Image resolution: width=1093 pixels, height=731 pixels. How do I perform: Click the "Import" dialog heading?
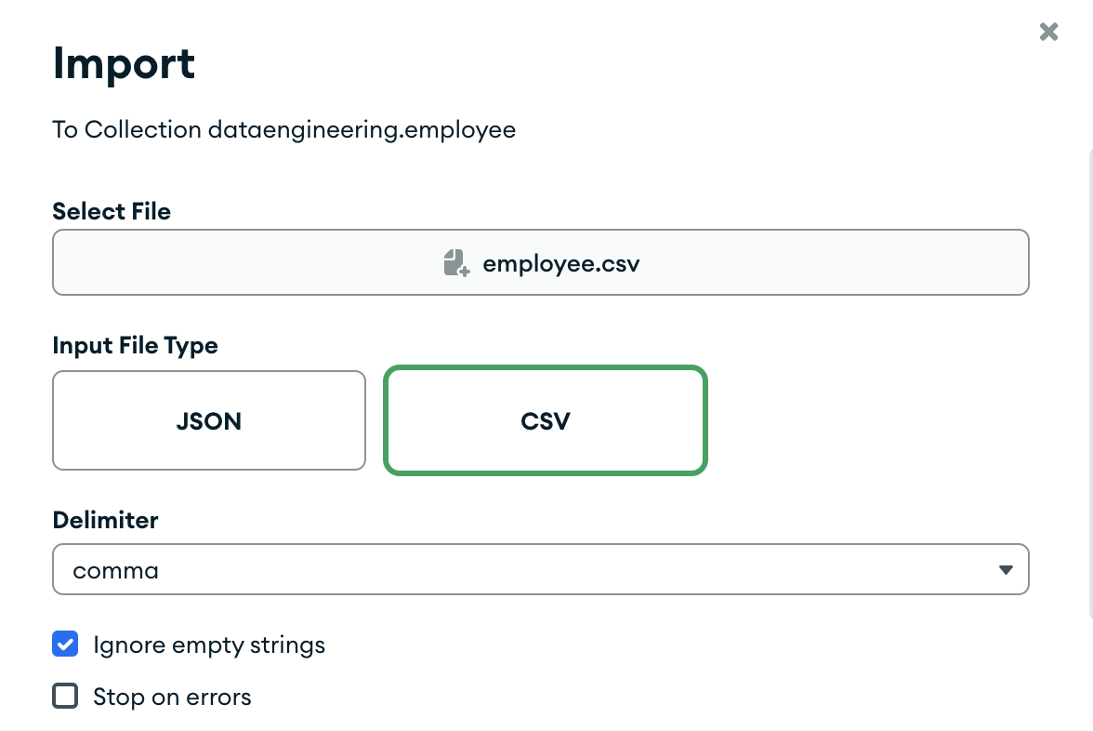124,63
